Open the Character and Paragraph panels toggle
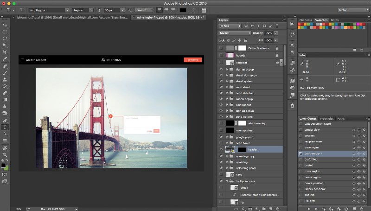 pyautogui.click(x=204, y=10)
